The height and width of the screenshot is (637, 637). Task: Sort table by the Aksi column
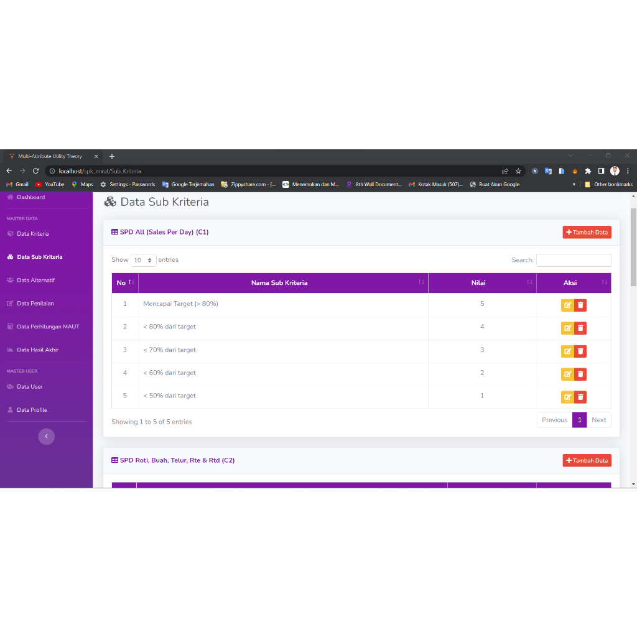574,283
